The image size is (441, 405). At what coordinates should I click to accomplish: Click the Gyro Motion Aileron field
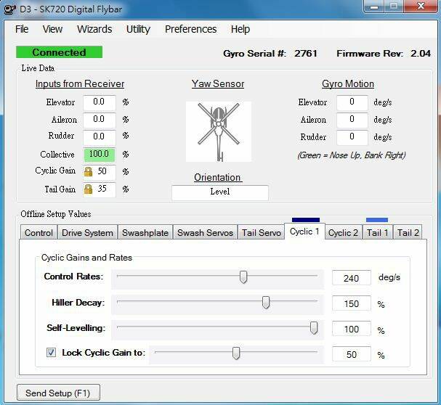click(352, 120)
